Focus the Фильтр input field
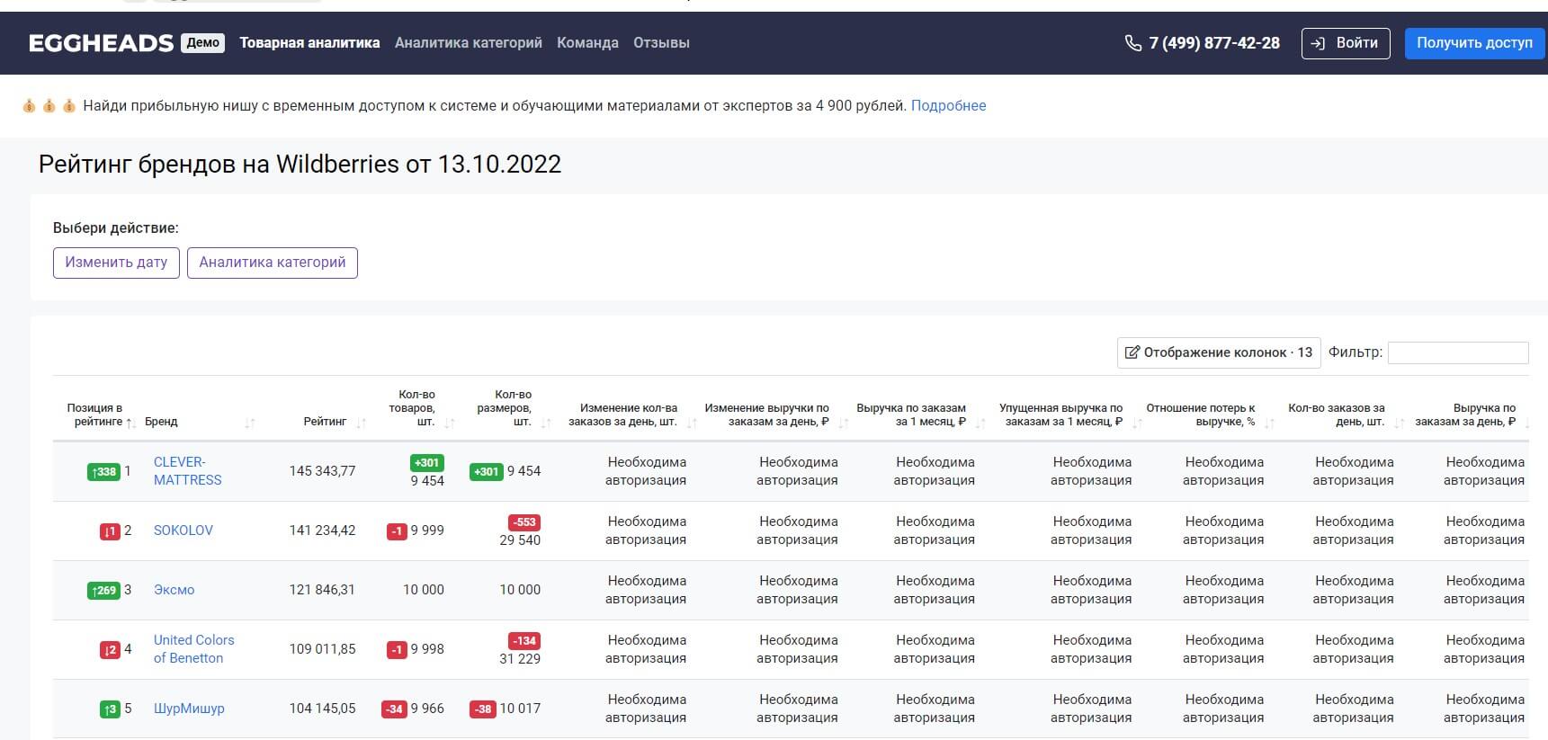This screenshot has height=740, width=1548. (1458, 352)
